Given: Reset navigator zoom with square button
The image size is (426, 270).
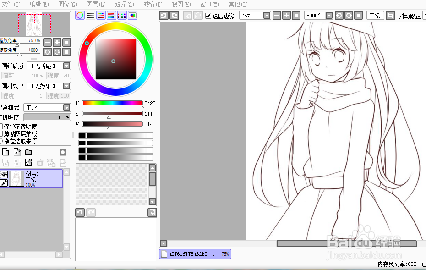Looking at the screenshot, I should point(66,43).
